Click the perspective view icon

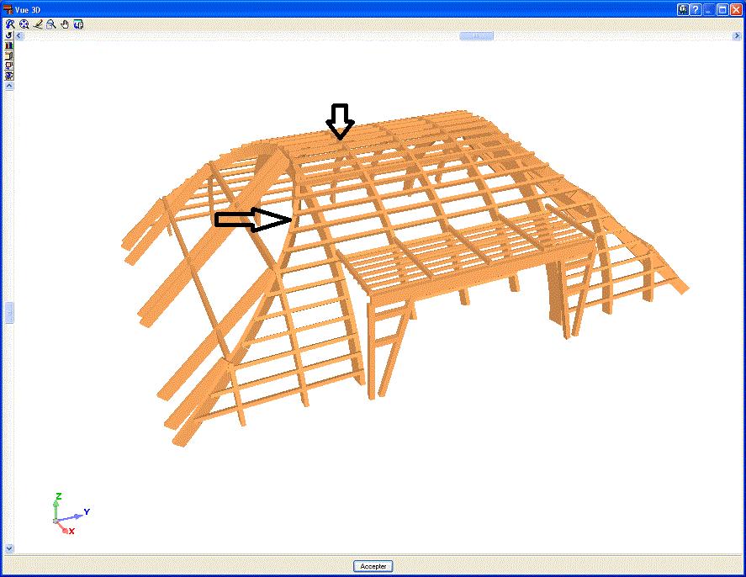click(9, 56)
